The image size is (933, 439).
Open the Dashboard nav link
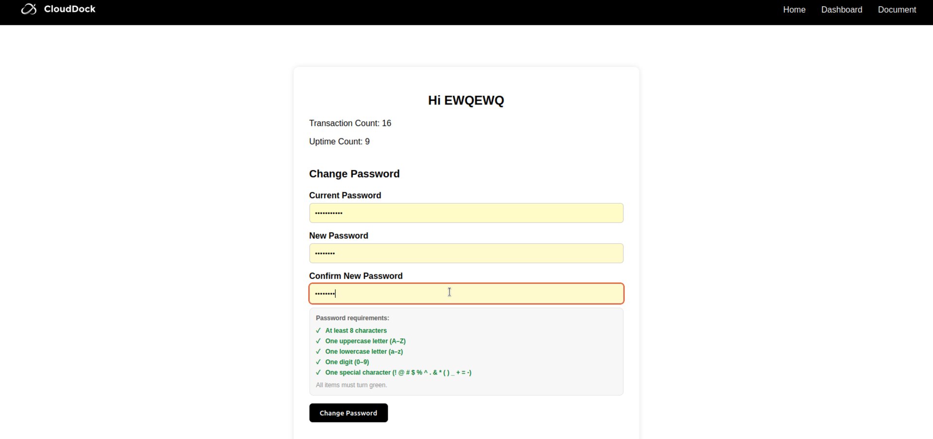coord(841,10)
